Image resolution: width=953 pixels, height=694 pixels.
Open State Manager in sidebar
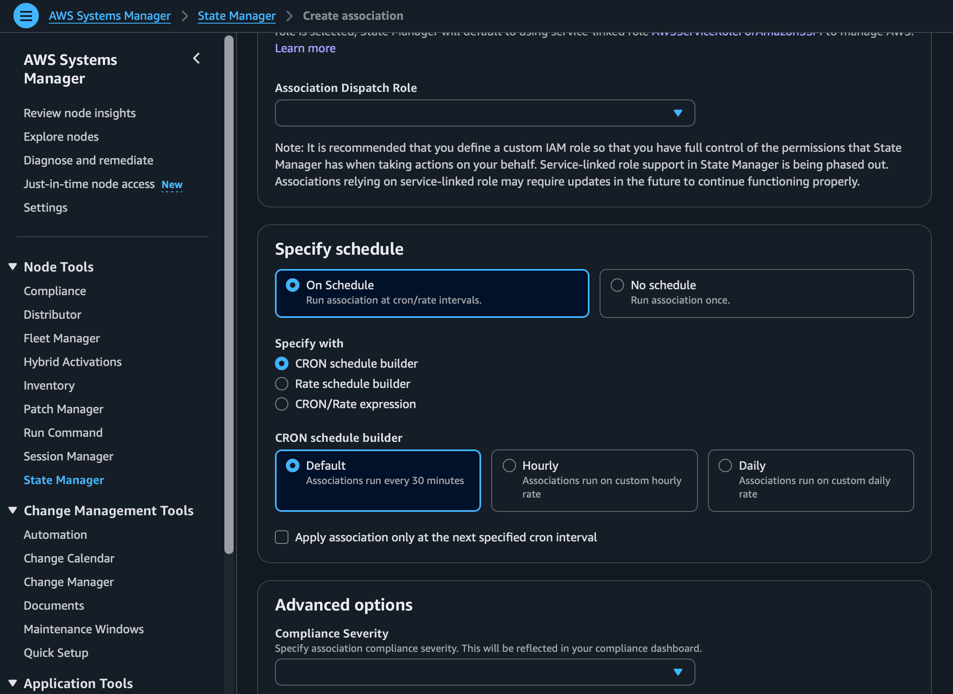64,480
